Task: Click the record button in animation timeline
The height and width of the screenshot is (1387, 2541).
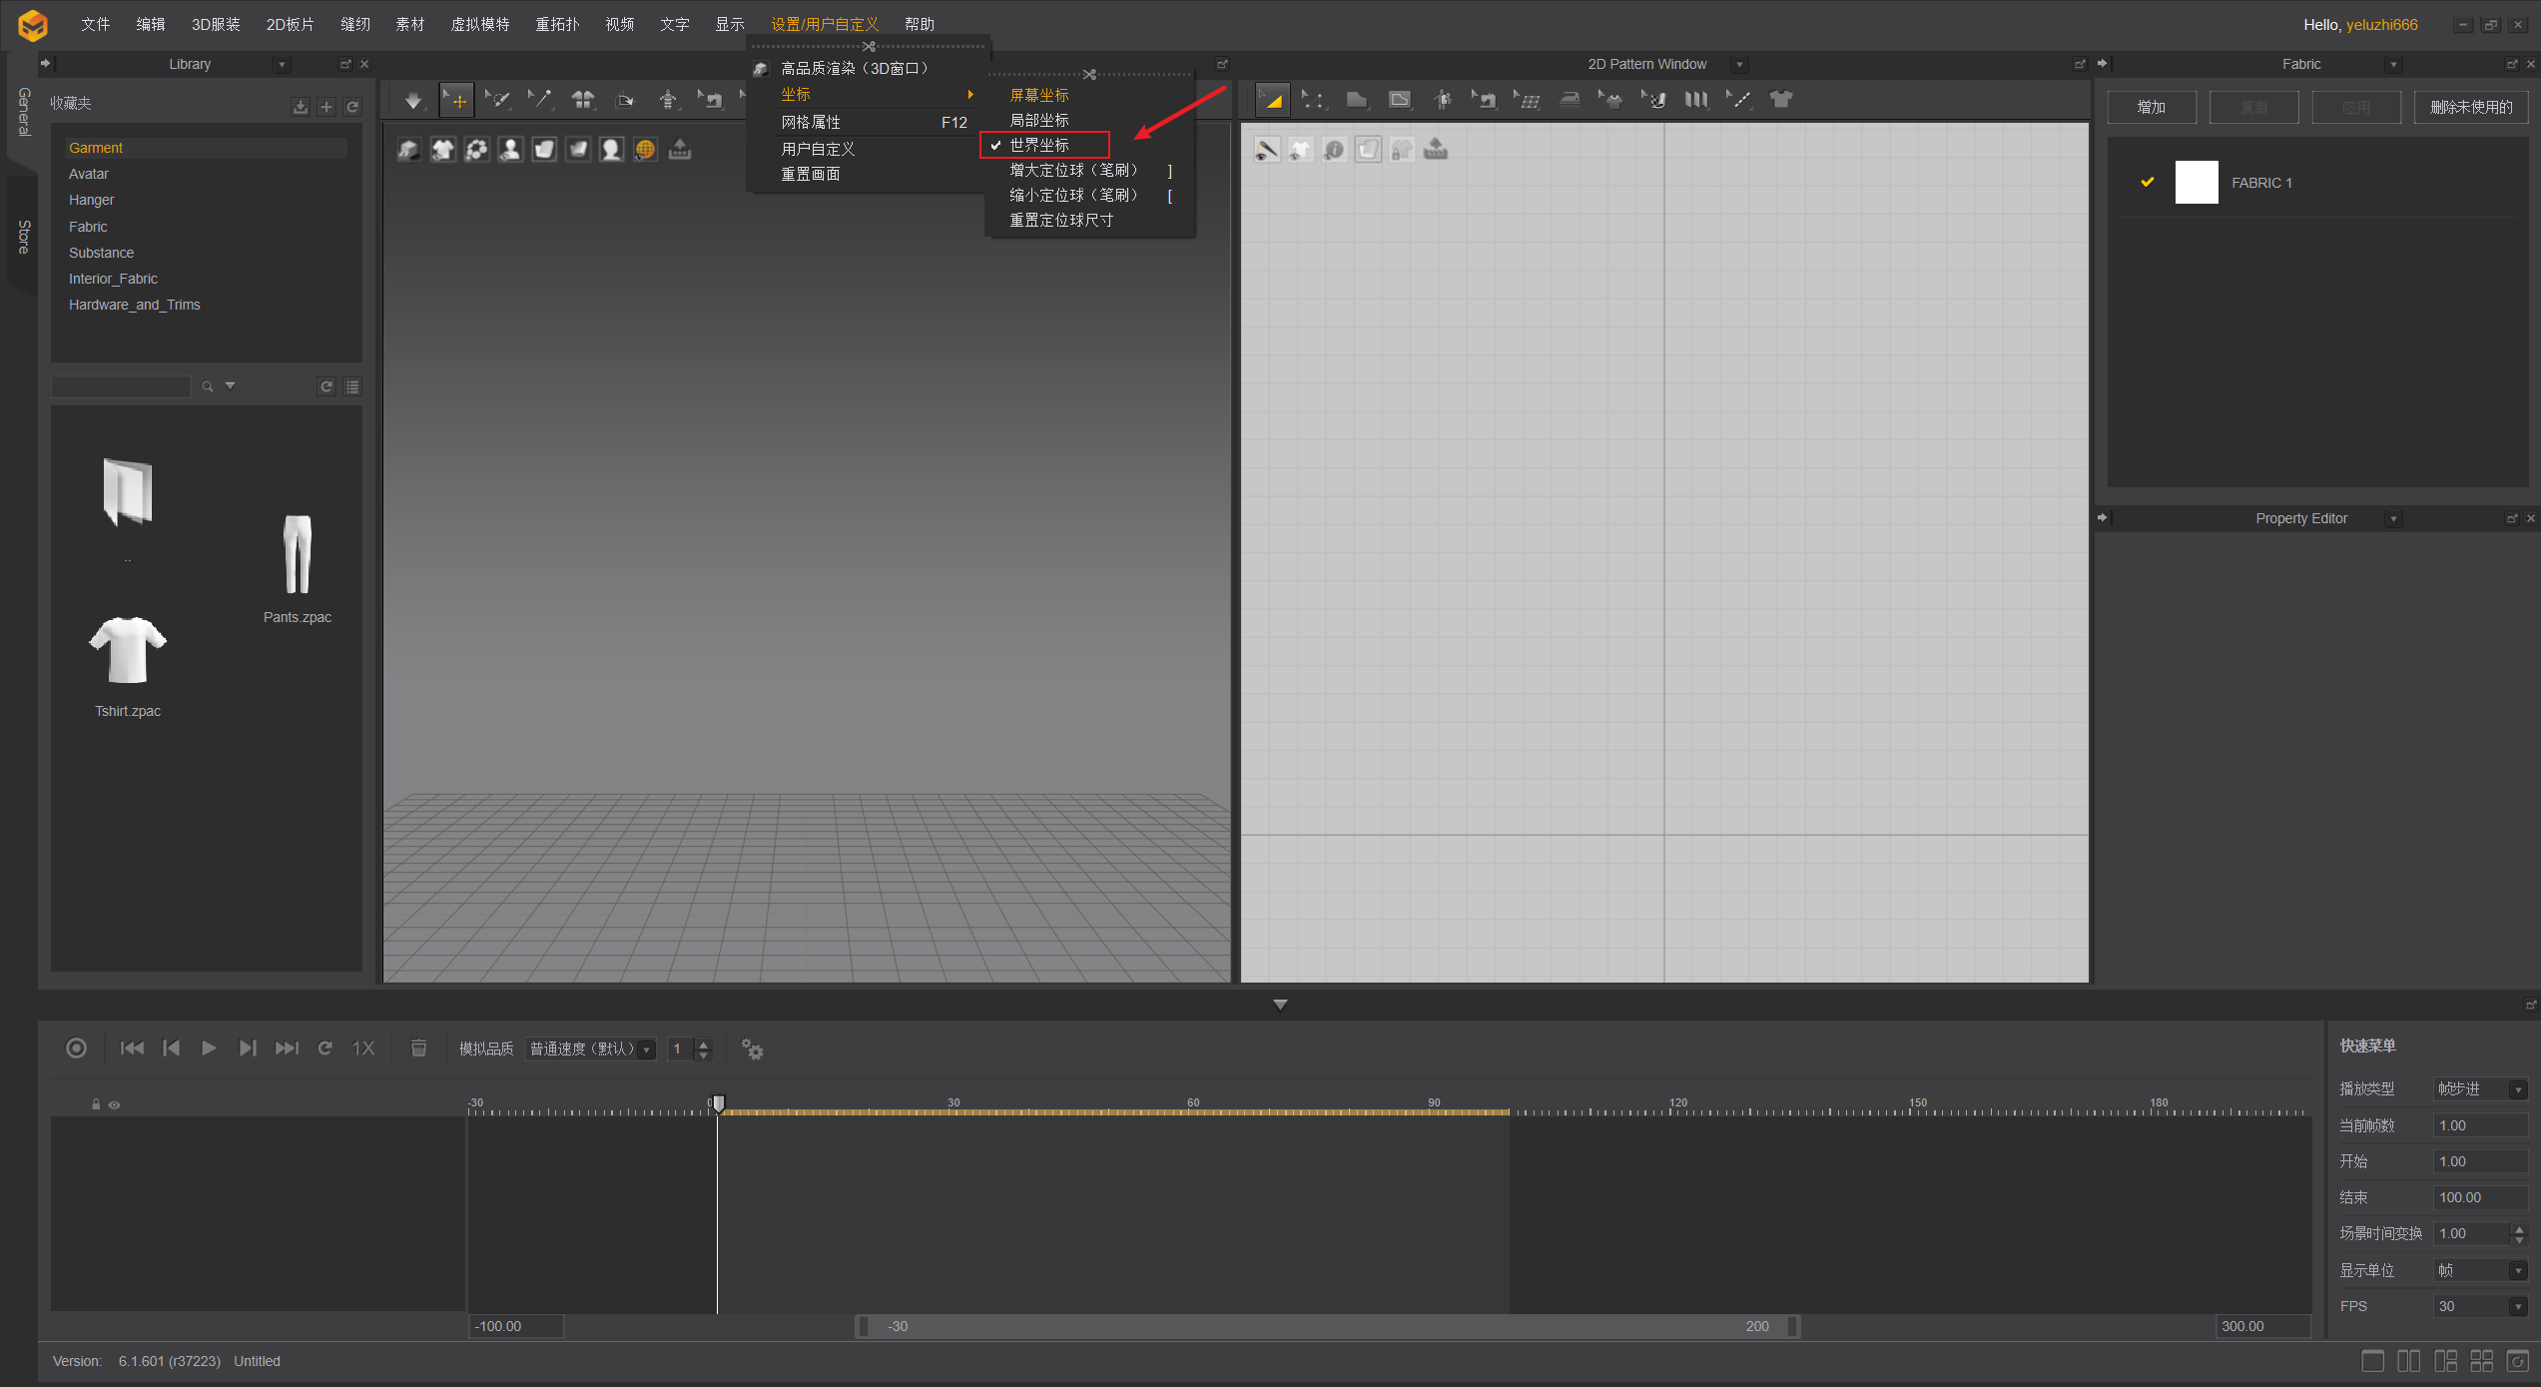Action: coord(76,1047)
